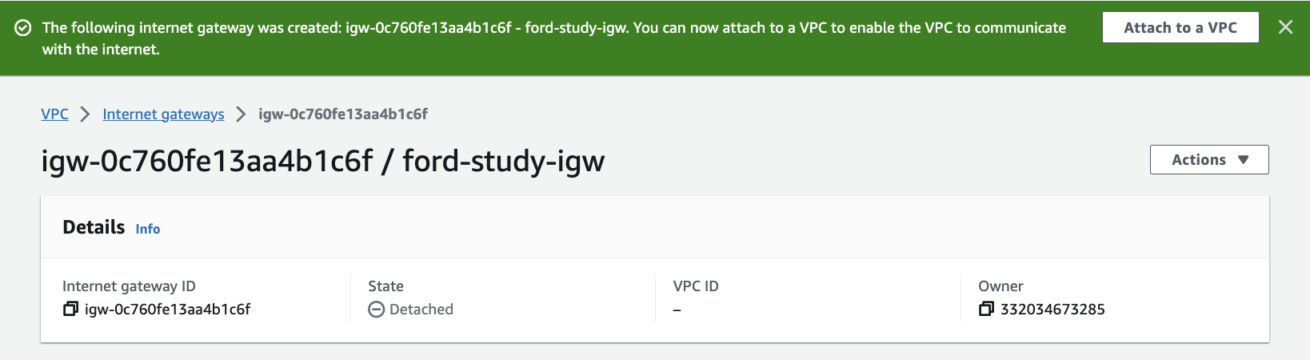Click the chevron after Internet gateways breadcrumb
This screenshot has height=360, width=1310.
tap(241, 114)
